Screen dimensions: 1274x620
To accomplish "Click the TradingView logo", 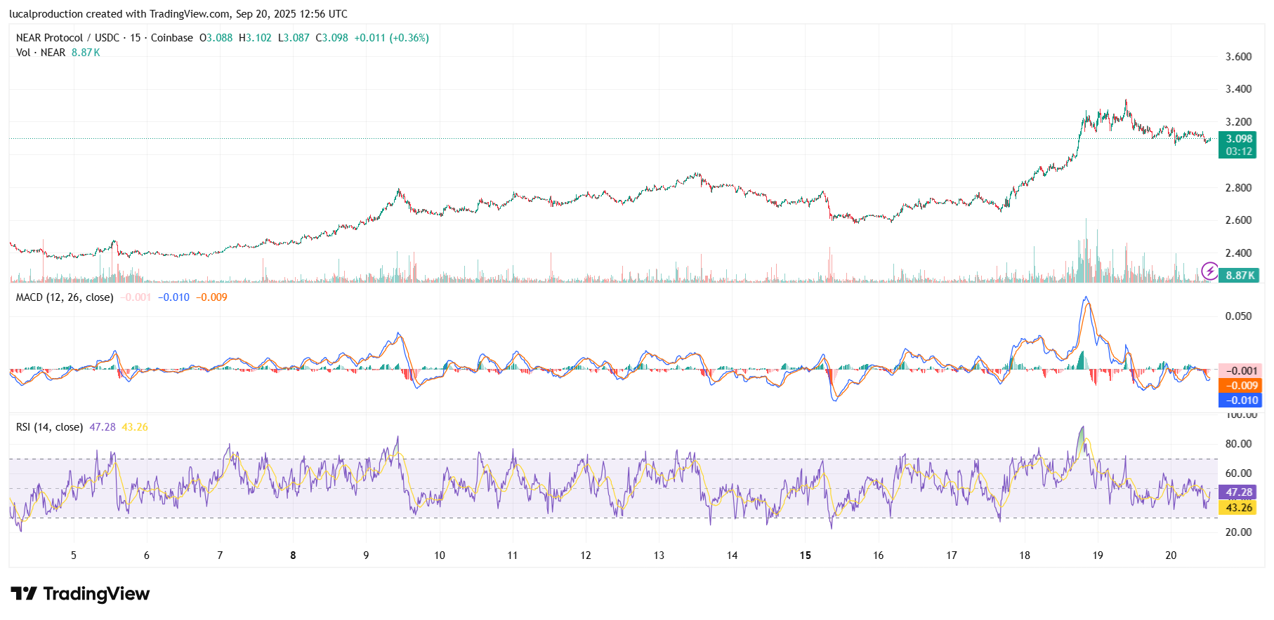I will coord(80,594).
